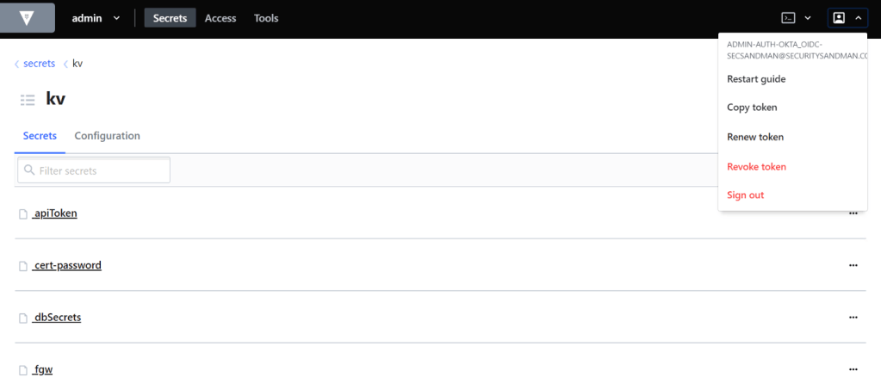Switch to the Configuration tab
881x377 pixels.
click(107, 136)
